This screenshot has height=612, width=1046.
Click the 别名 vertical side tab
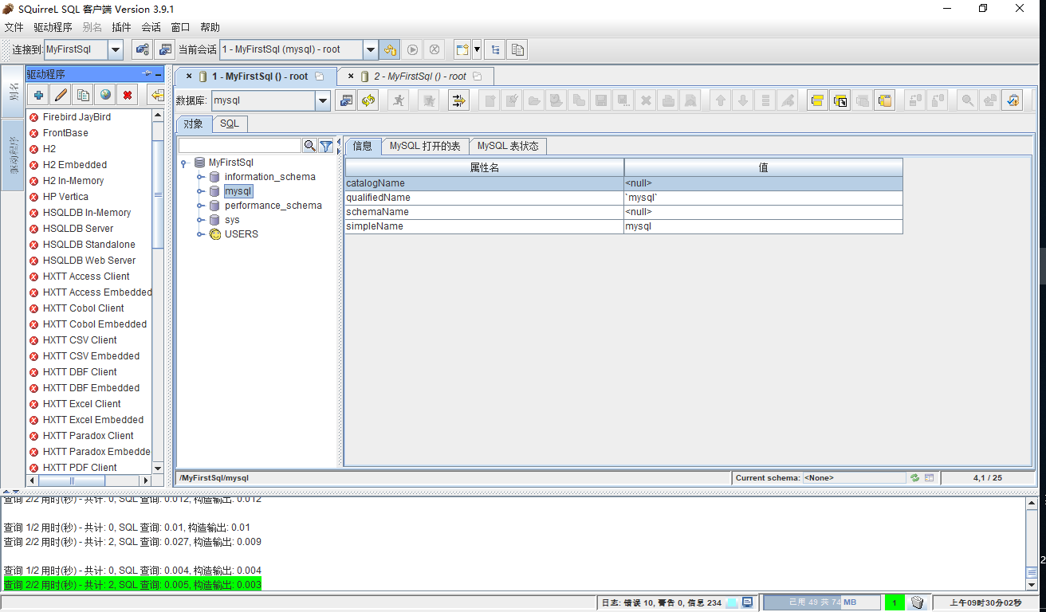point(13,91)
